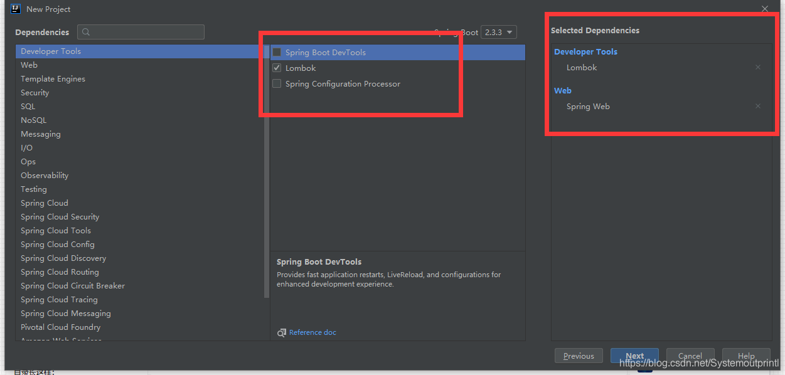Close the New Project dialog
Screen dimensions: 785x375
tap(764, 9)
